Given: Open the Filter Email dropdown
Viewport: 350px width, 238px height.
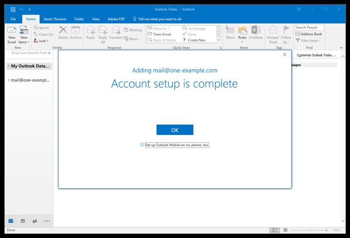Looking at the screenshot, I should [x=308, y=41].
